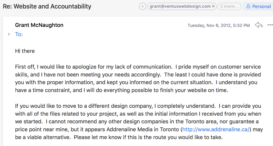The image size is (273, 146).
Task: Click the subject "Re: Website and Accountability"
Action: tap(47, 6)
